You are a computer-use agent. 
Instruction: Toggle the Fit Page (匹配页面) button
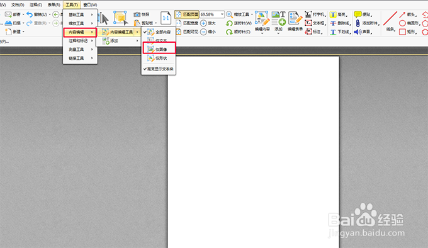click(x=187, y=14)
